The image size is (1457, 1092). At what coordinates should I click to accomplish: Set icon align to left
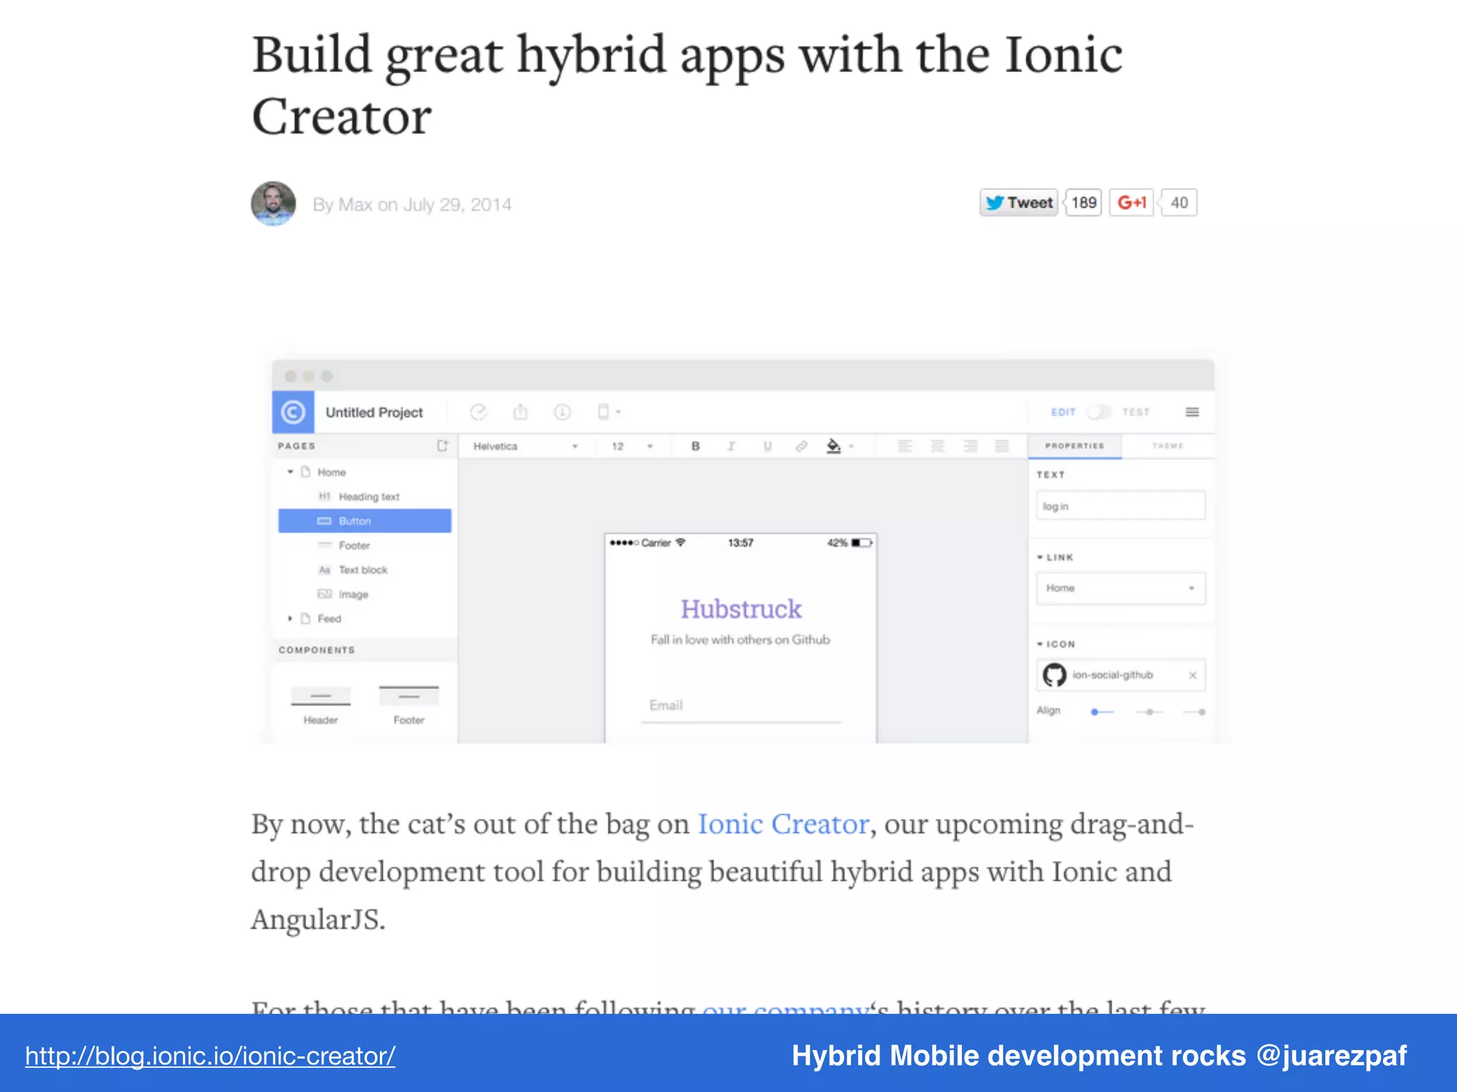pos(1102,712)
